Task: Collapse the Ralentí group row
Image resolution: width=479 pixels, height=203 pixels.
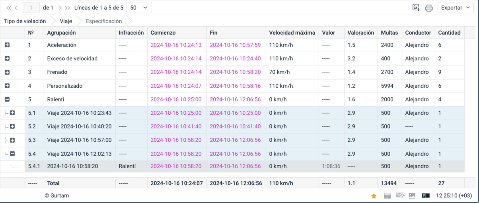Action: click(7, 100)
